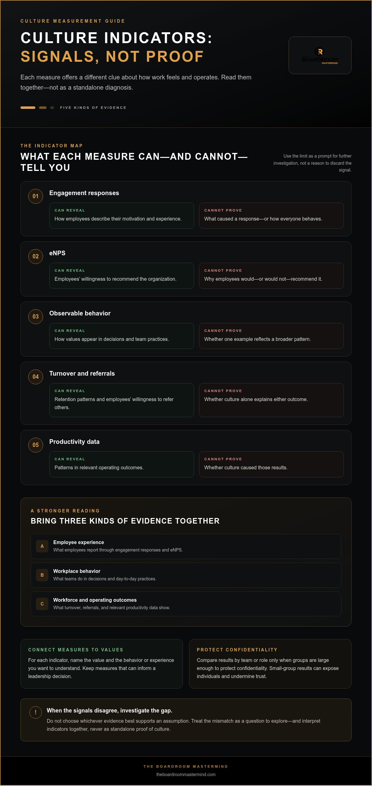Image resolution: width=372 pixels, height=786 pixels.
Task: Select the eNPS Can Reveal box
Action: (x=122, y=276)
